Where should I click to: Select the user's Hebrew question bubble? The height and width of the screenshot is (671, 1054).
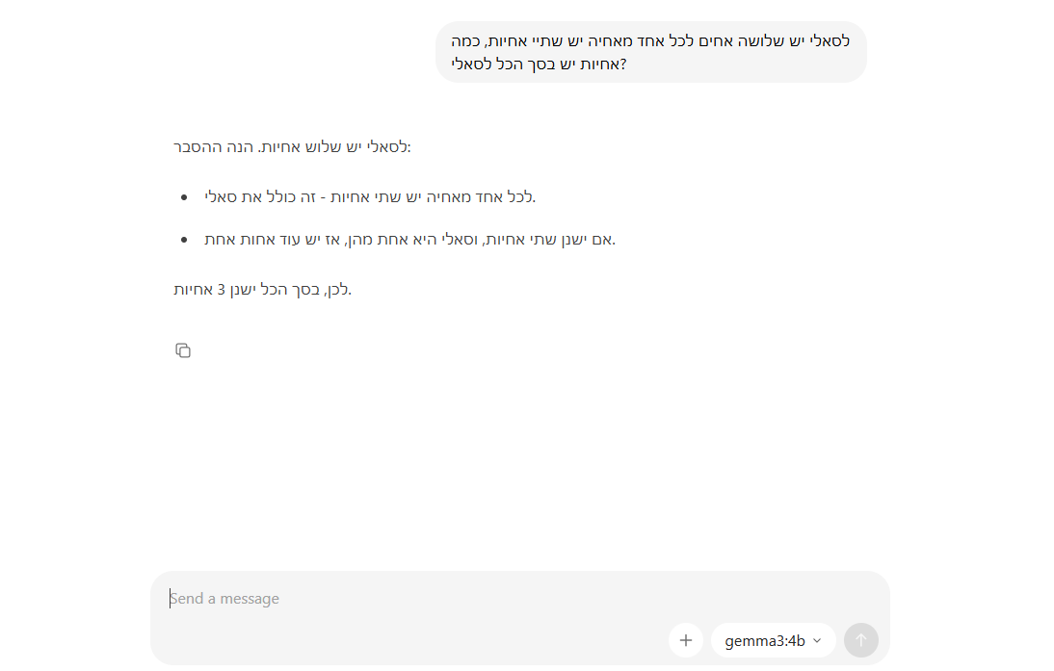(651, 52)
